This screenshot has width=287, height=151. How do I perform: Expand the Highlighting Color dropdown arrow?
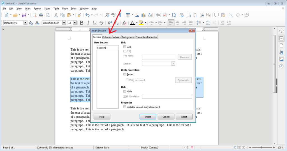pyautogui.click(x=146, y=23)
